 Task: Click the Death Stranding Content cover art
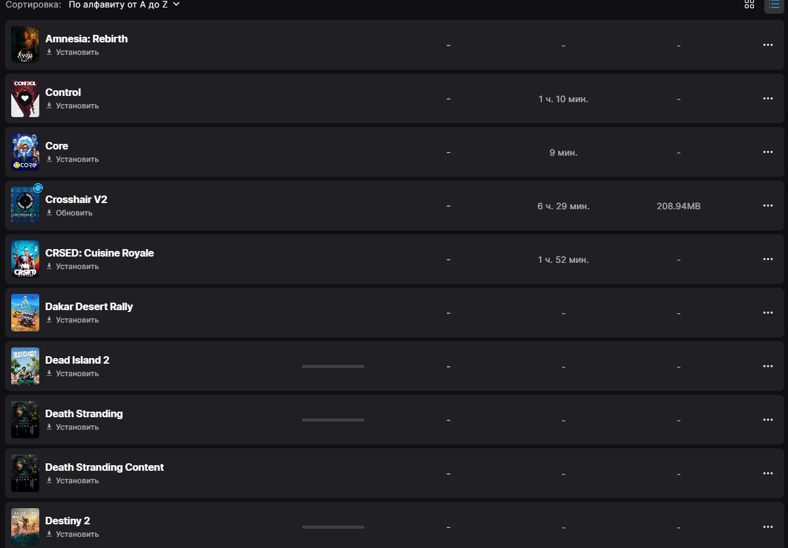(x=25, y=473)
